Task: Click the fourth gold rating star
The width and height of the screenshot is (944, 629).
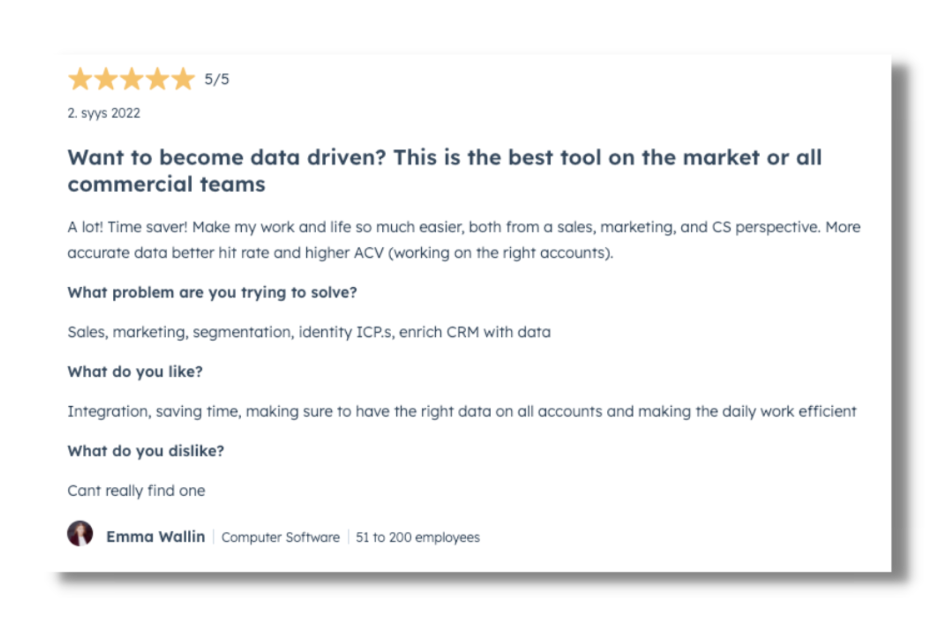Action: (157, 79)
